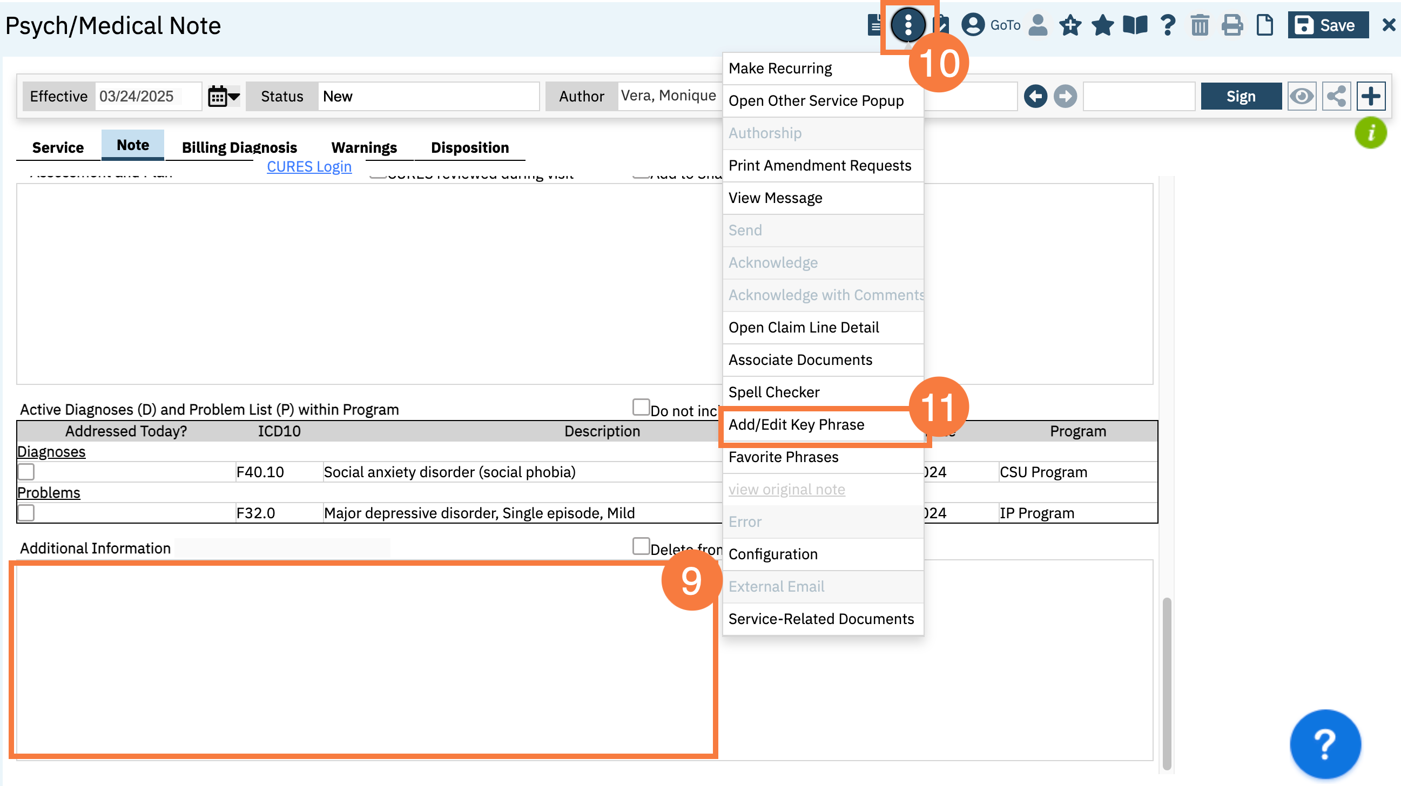Open the open-book icon in toolbar
Image resolution: width=1401 pixels, height=786 pixels.
1135,25
